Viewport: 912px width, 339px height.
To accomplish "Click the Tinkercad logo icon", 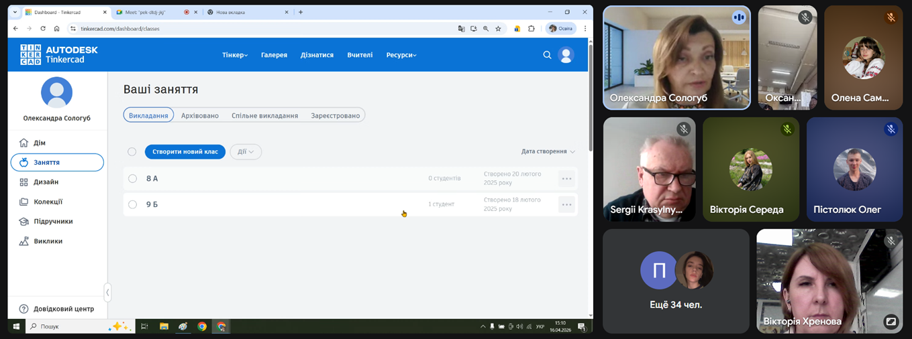I will coord(31,55).
